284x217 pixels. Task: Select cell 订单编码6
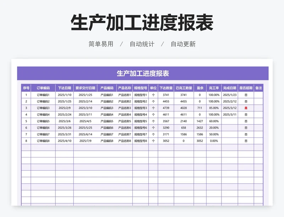click(x=43, y=128)
